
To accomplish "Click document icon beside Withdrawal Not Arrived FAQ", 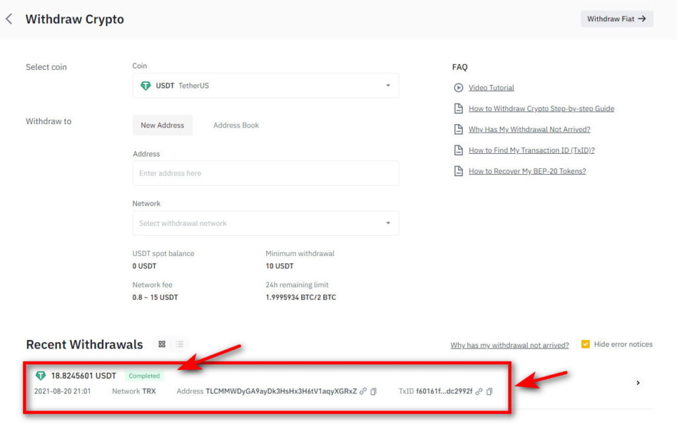I will (x=459, y=129).
